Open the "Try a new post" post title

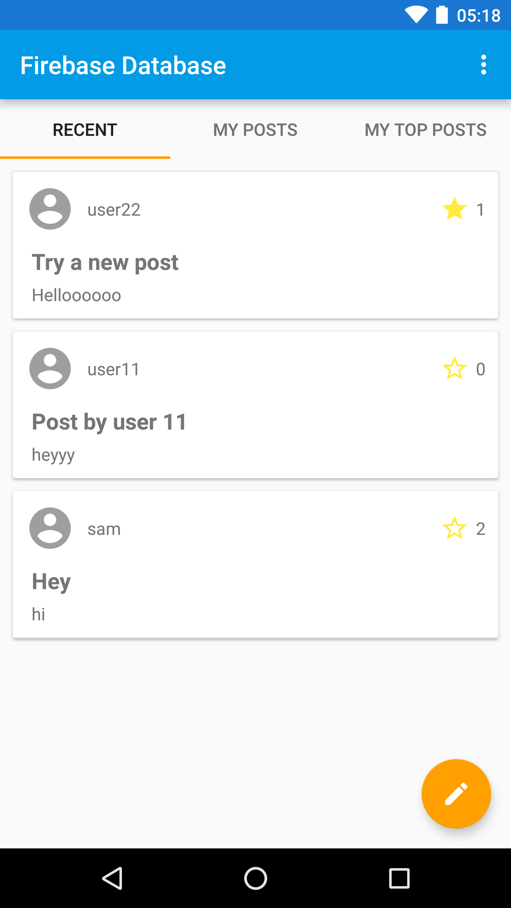coord(105,263)
